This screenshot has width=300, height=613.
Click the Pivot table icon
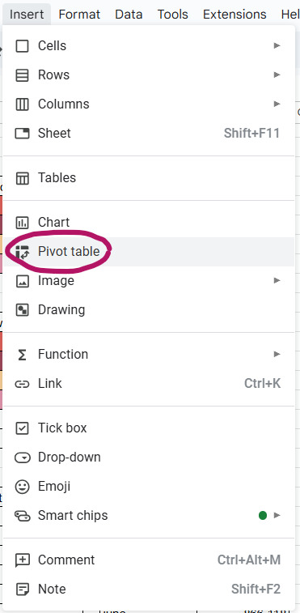(x=22, y=252)
